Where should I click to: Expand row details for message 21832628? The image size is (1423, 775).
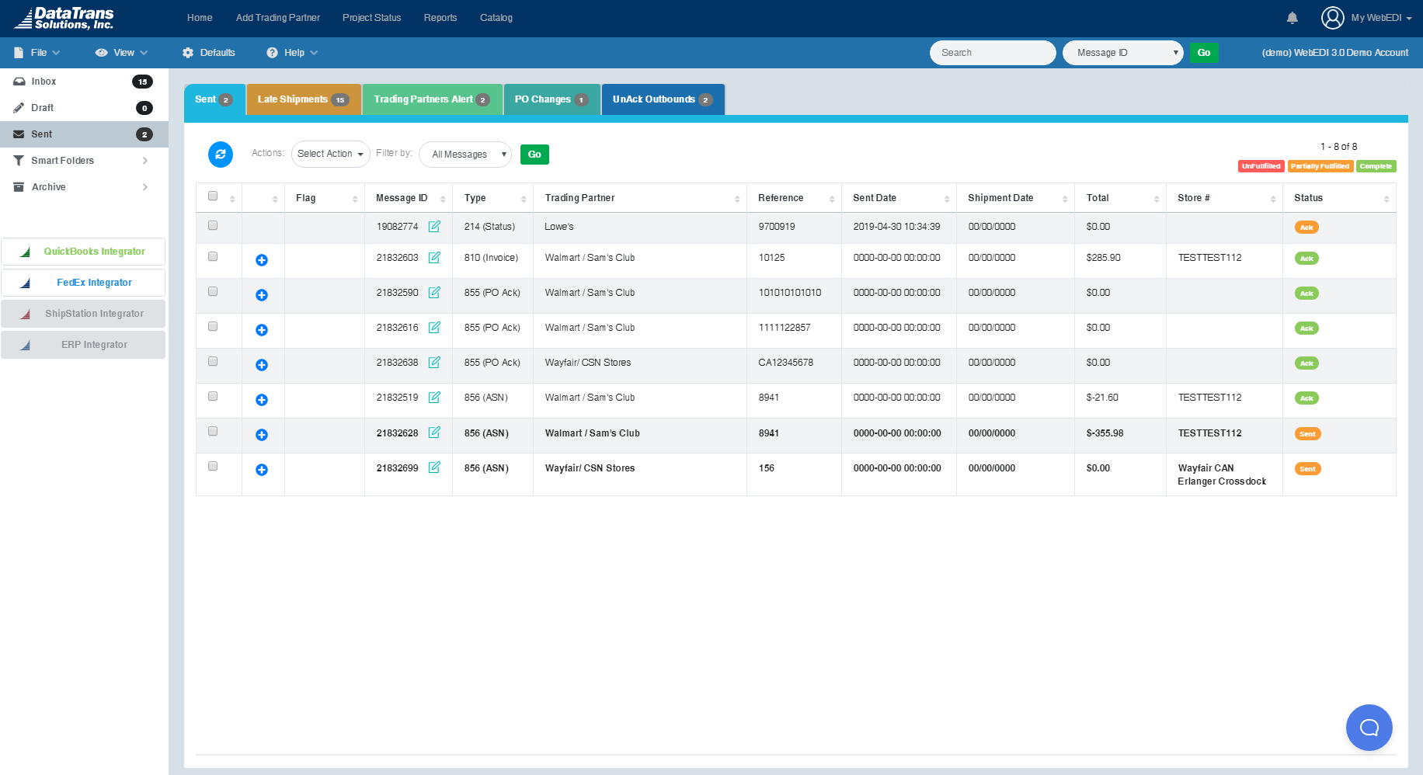tap(262, 435)
